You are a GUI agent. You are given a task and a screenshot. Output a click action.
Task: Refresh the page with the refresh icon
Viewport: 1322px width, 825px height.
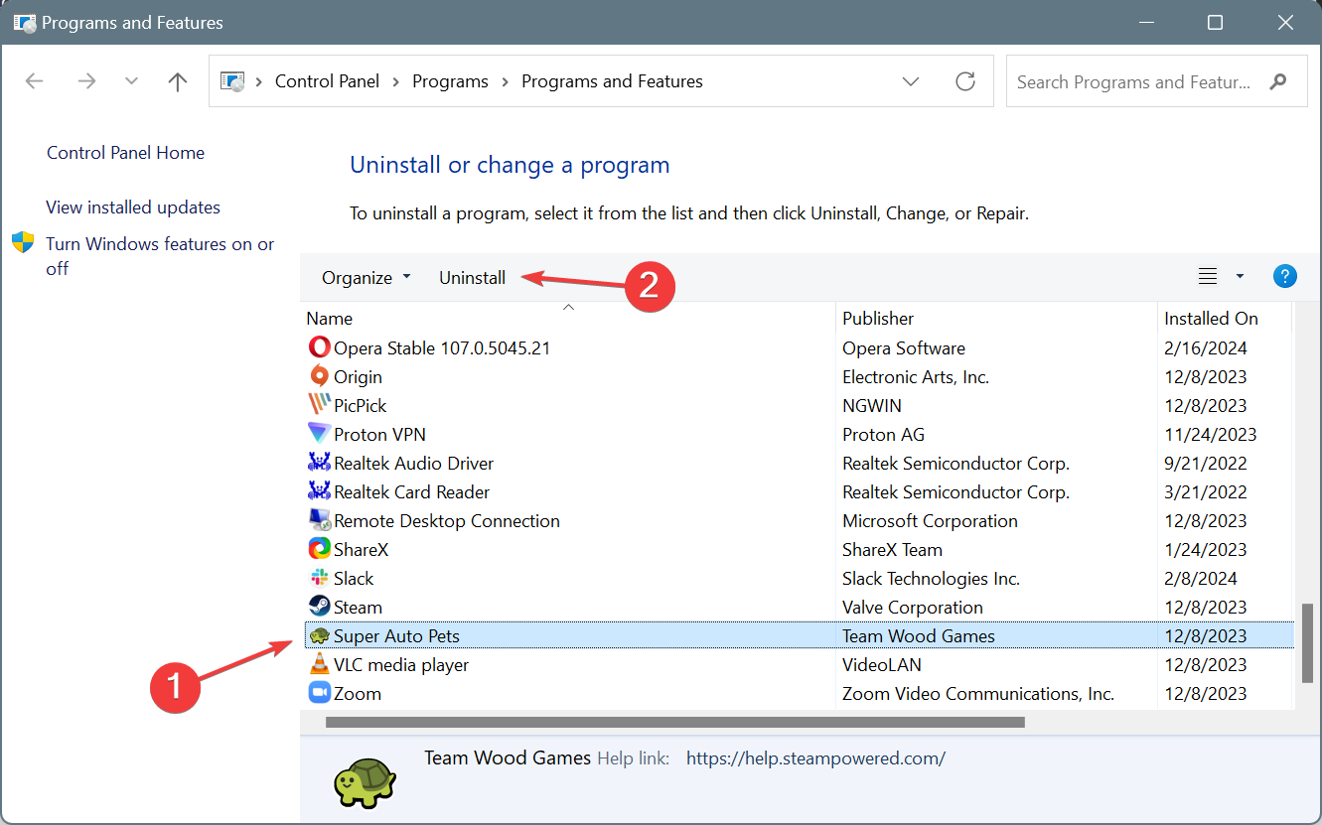[964, 81]
